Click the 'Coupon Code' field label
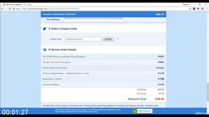The height and width of the screenshot is (117, 209). [x=55, y=39]
